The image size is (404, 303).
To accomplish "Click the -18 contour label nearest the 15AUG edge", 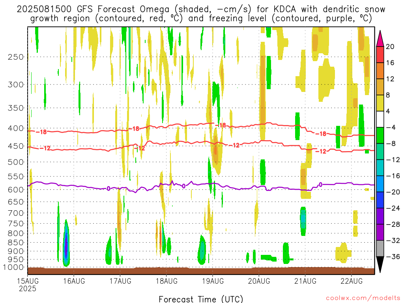I will [41, 132].
